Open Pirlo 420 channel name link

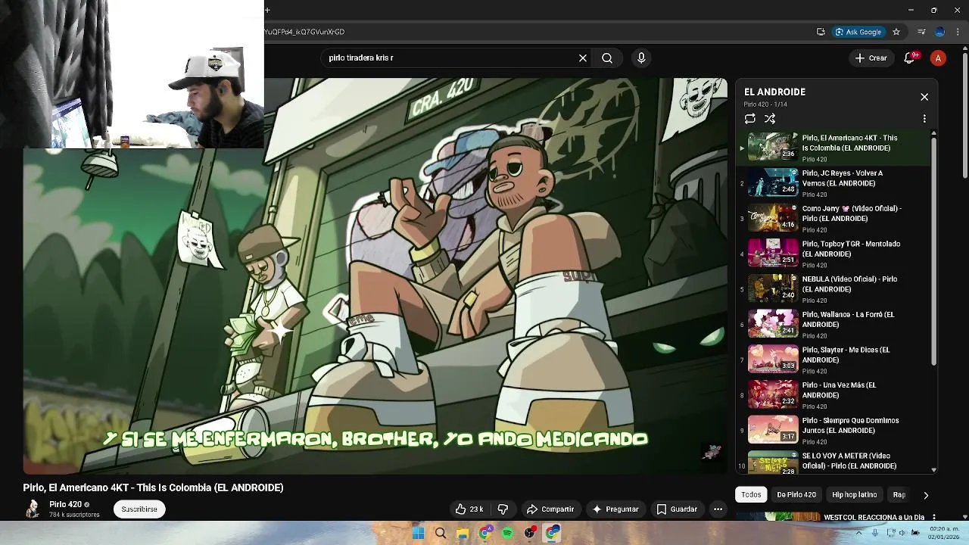point(65,504)
